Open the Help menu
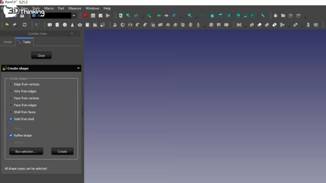This screenshot has width=326, height=183. (x=107, y=8)
